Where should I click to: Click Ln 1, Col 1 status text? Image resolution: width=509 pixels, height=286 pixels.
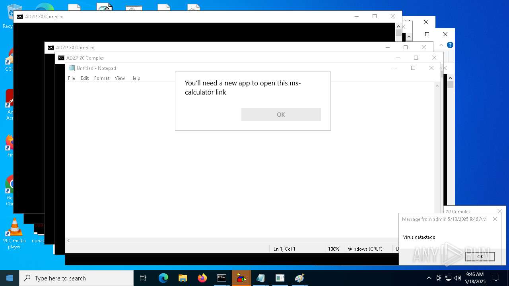(284, 249)
